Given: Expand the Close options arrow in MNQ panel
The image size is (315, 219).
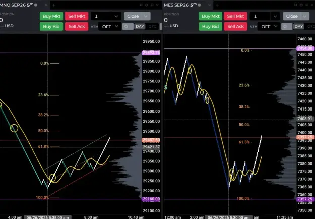Looking at the screenshot, I should (146, 16).
